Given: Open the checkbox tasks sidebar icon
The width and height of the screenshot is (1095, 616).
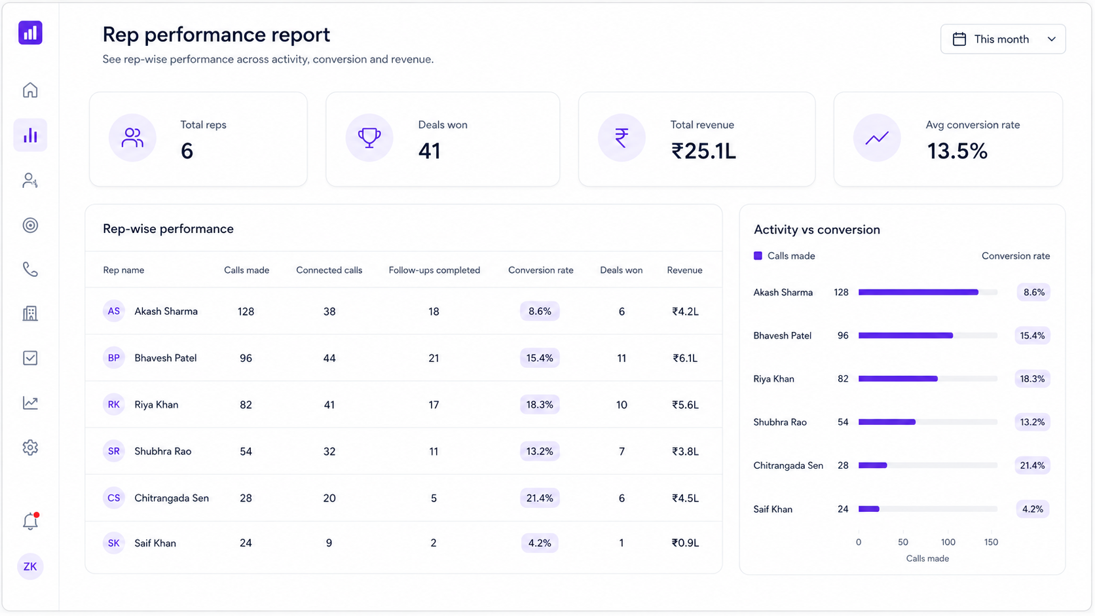Looking at the screenshot, I should tap(30, 358).
